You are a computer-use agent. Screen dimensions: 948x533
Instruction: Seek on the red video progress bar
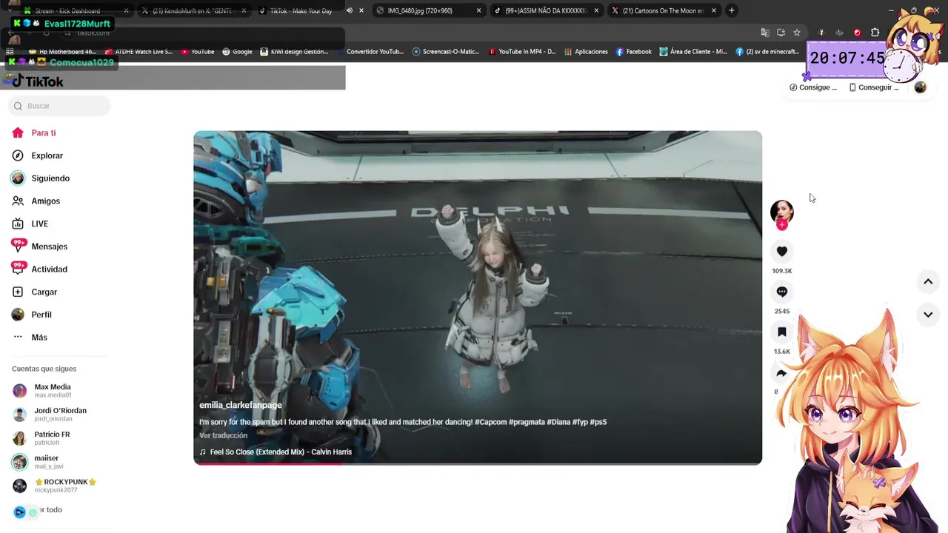tap(478, 463)
